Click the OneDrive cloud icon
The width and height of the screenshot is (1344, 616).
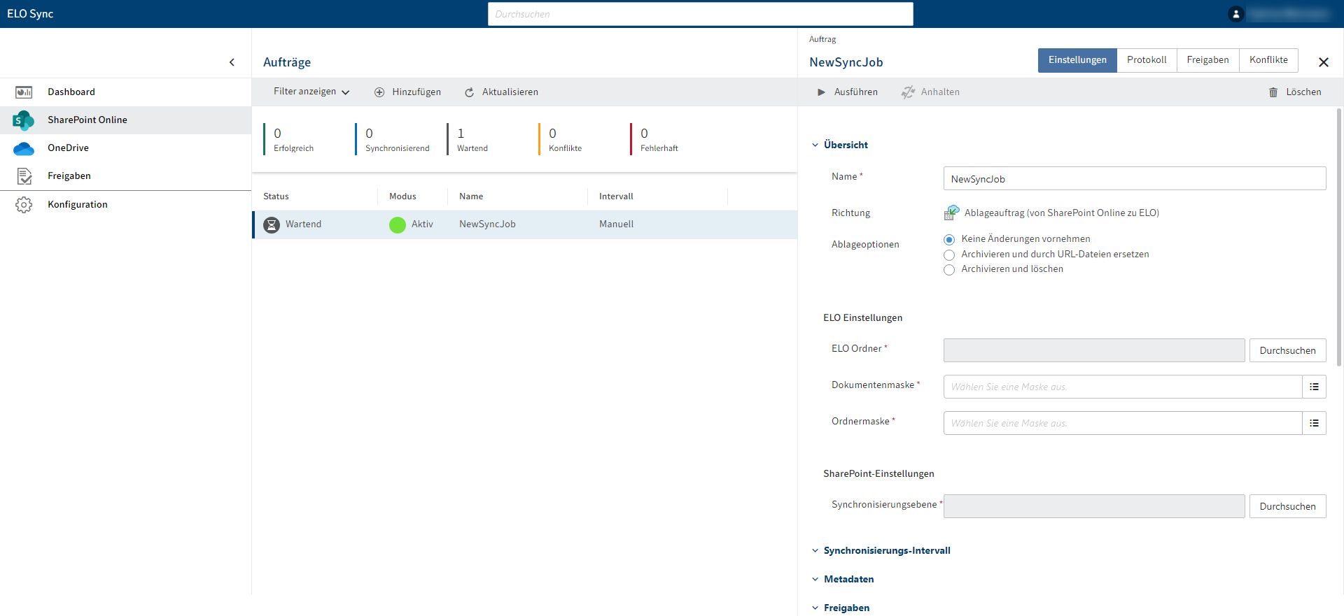pos(24,148)
